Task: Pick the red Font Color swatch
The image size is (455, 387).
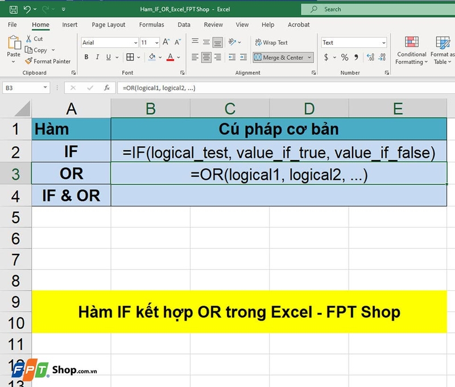Action: coord(171,59)
